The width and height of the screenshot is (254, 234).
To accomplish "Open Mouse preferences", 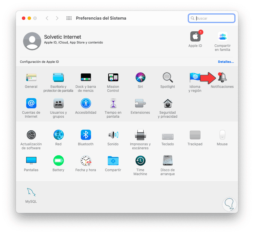I will point(222,135).
